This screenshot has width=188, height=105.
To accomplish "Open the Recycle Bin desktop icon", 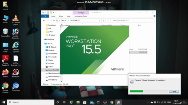I will coord(5,33).
